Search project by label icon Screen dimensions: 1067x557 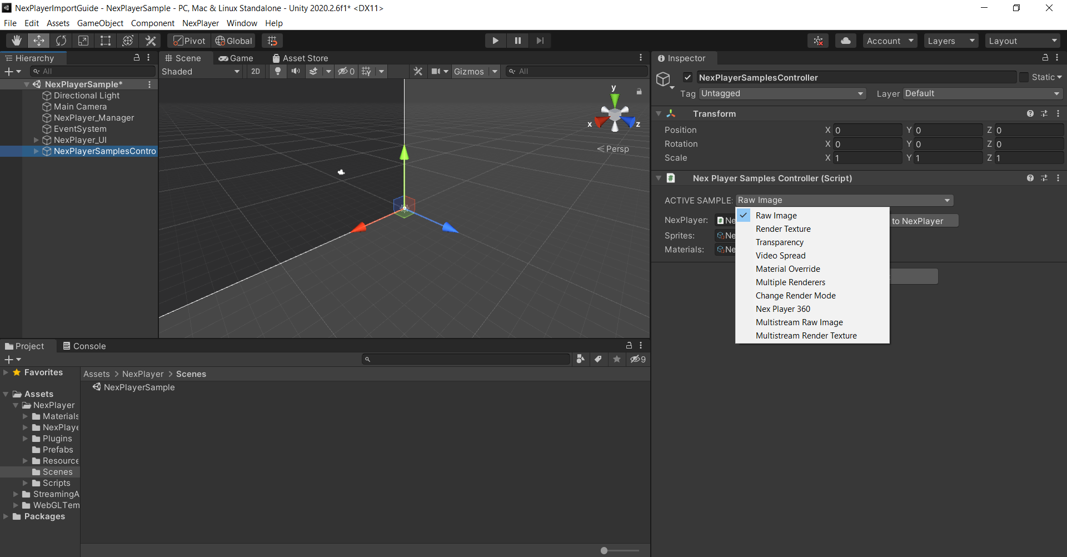pos(598,359)
